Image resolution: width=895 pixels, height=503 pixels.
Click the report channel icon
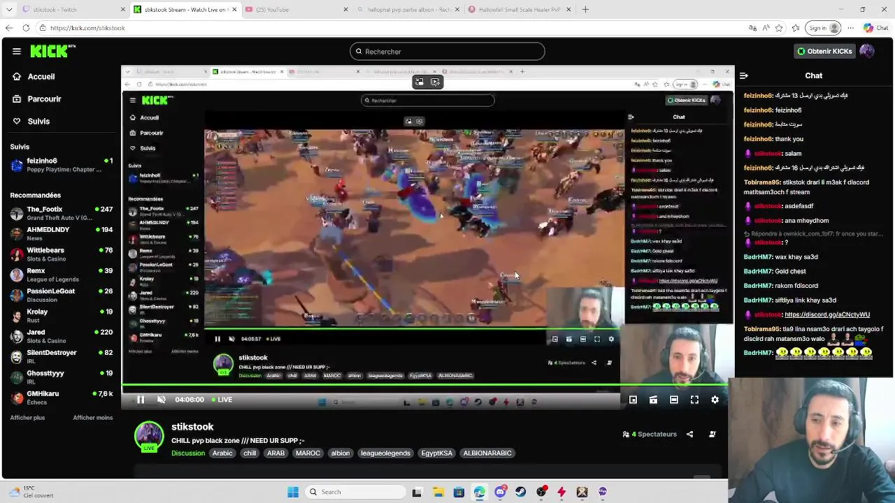tap(713, 434)
